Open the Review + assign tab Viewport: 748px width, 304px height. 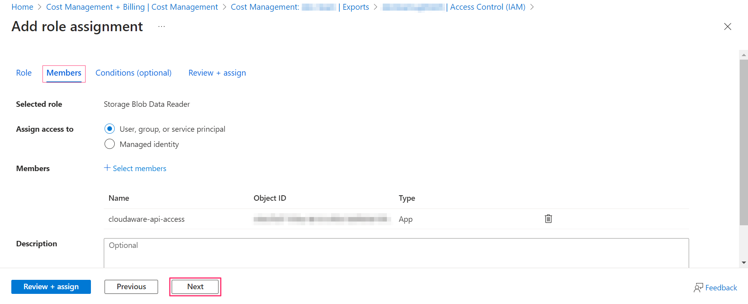(x=217, y=73)
